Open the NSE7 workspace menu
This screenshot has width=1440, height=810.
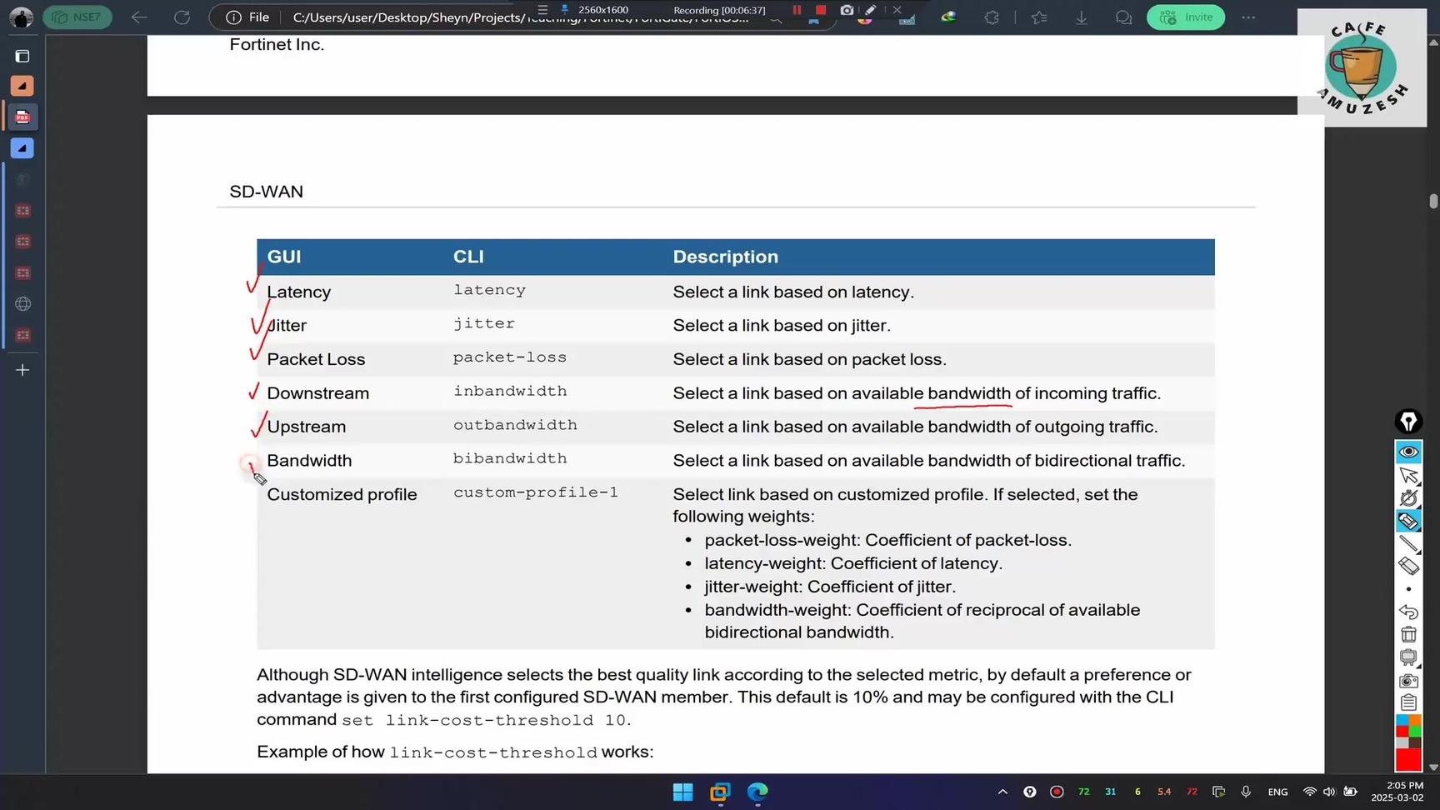[77, 17]
